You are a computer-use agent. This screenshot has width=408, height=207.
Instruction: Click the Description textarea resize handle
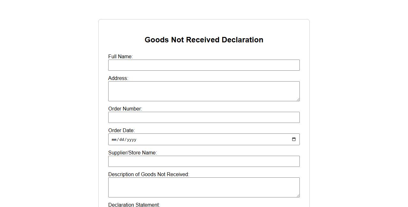click(298, 196)
